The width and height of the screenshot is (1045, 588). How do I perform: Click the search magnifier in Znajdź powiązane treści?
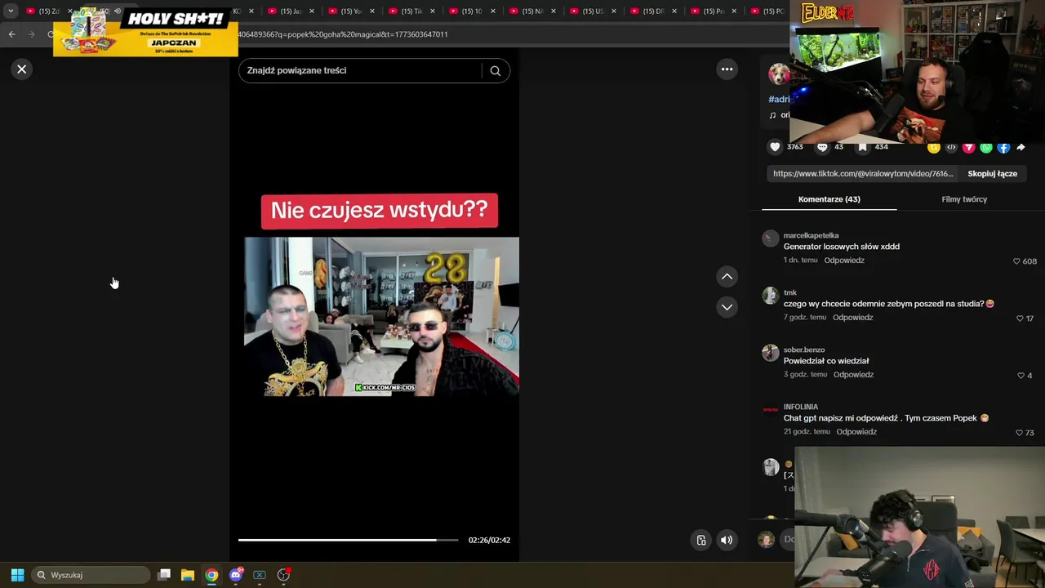(x=495, y=70)
